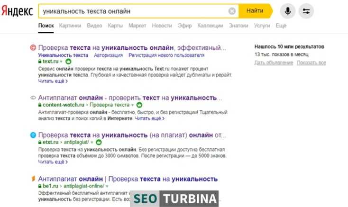
Task: Open search settings sliders icon
Action: click(306, 11)
